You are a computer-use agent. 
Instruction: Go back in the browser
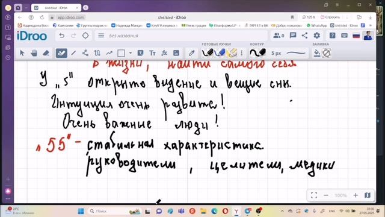pyautogui.click(x=20, y=17)
